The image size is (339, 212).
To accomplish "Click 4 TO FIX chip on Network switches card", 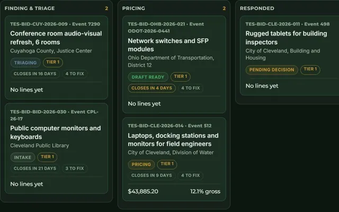I will click(x=191, y=88).
